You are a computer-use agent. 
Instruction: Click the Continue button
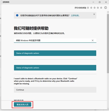(x=55, y=90)
